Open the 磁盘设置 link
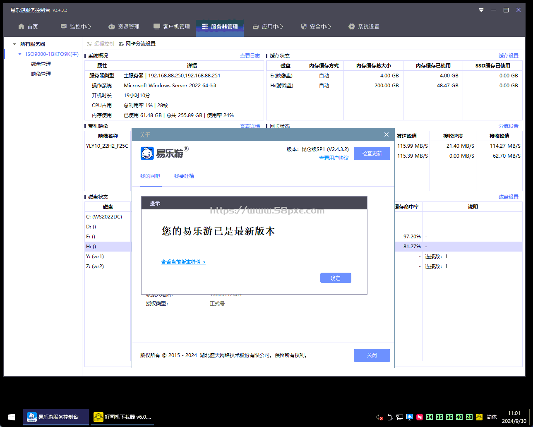533x427 pixels. (x=509, y=197)
